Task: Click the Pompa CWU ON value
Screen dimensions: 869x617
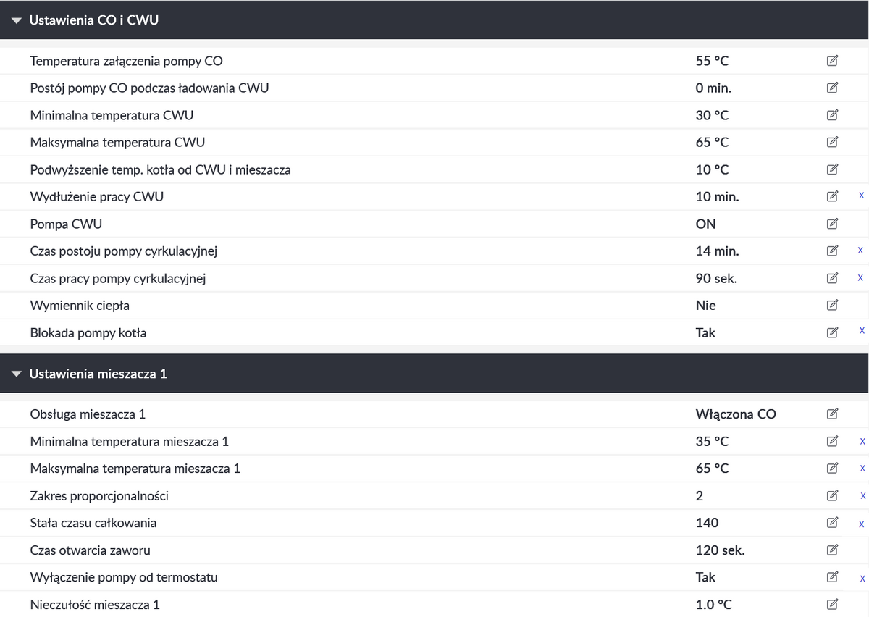Action: point(705,224)
